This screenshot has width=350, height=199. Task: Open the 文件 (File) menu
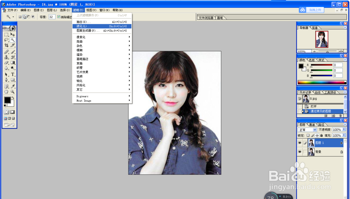point(12,10)
